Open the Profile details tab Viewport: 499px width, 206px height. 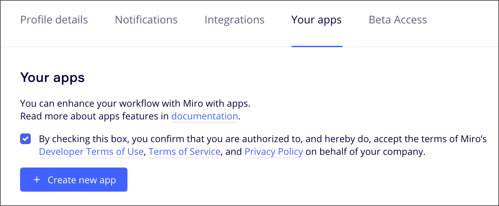[x=54, y=20]
